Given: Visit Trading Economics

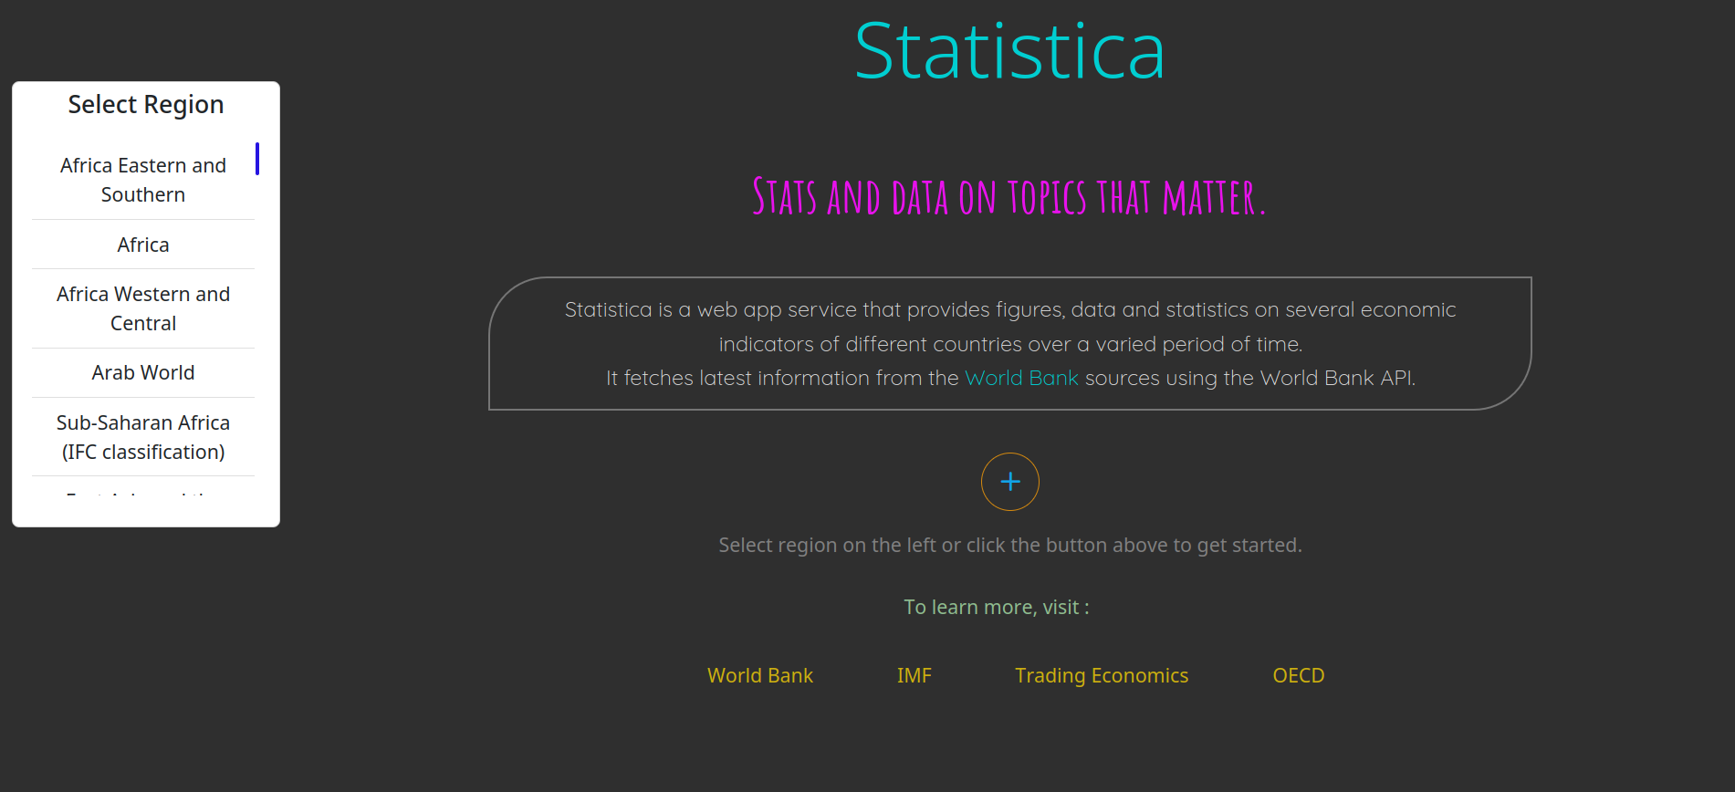Looking at the screenshot, I should click(1101, 675).
